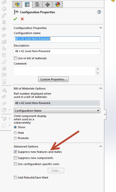Viewport: 116px width, 192px height.
Task: Enable Add Rebuild/Save Mark
Action: (15, 178)
